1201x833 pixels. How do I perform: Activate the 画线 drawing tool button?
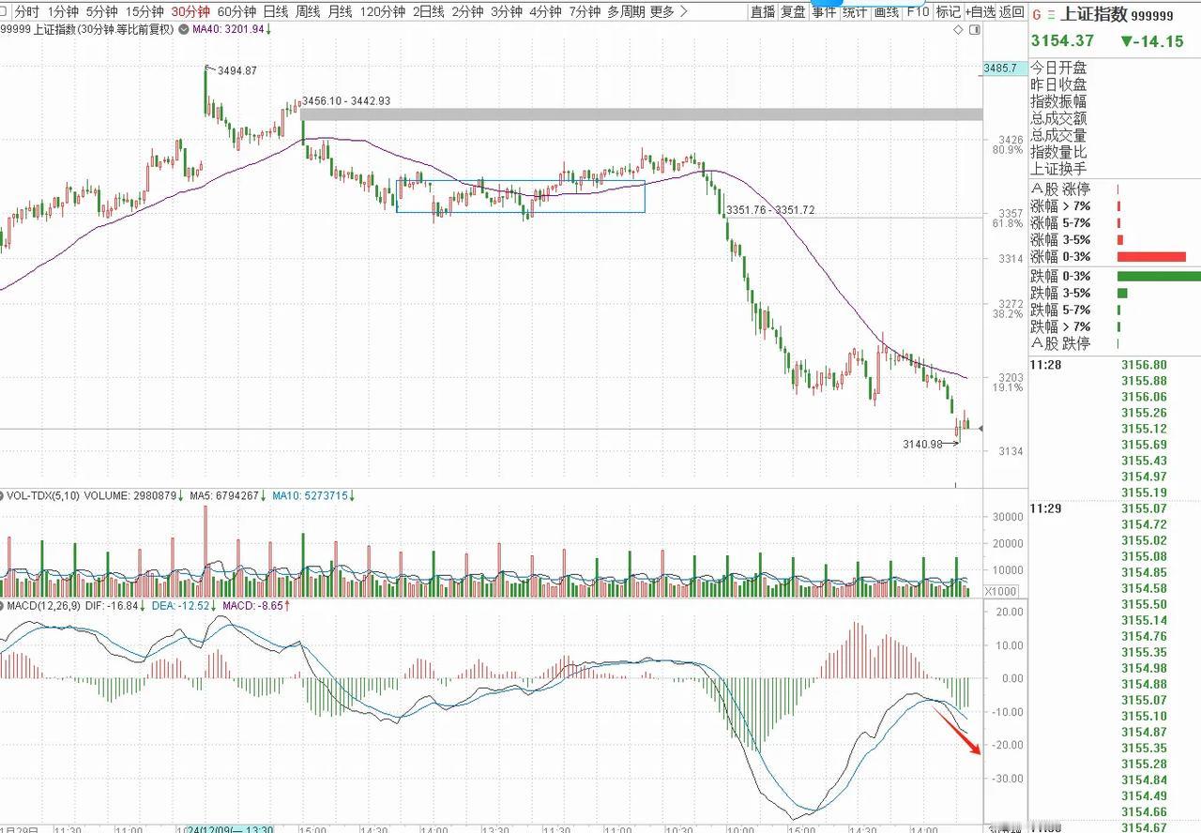click(886, 11)
